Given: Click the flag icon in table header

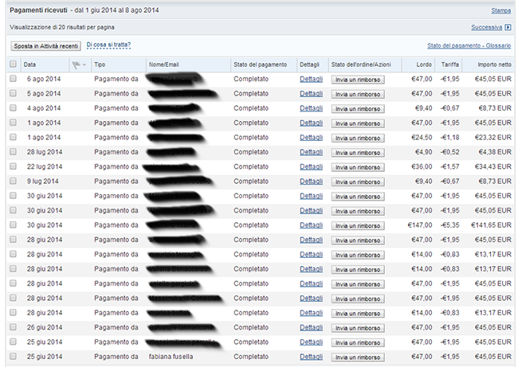Looking at the screenshot, I should click(76, 65).
